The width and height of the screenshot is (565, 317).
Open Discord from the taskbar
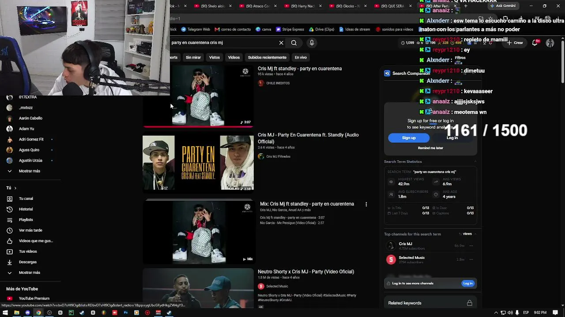tap(27, 313)
